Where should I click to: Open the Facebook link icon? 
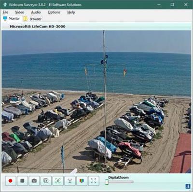[x=188, y=186]
